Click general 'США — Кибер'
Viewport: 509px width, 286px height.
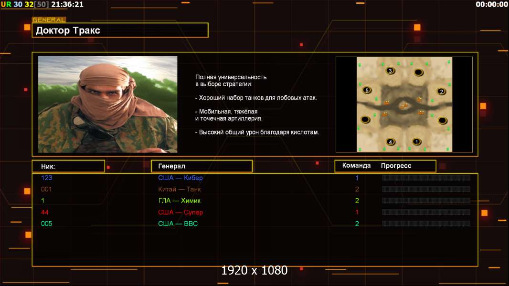pos(180,177)
